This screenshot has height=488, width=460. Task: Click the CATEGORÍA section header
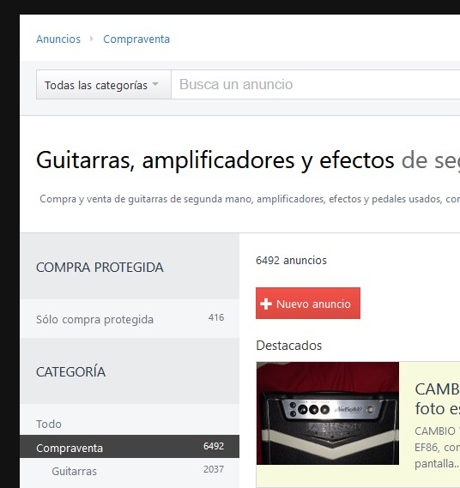click(x=70, y=371)
